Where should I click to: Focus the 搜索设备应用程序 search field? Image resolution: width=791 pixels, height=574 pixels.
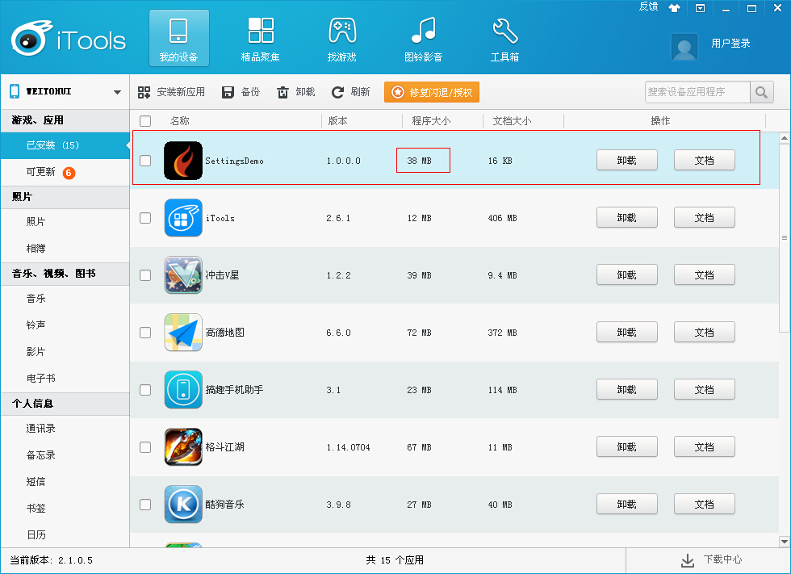[697, 92]
